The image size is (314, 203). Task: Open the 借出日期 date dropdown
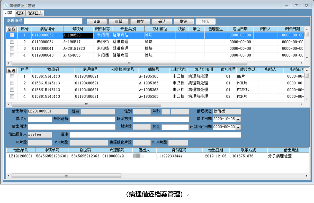pos(239,119)
